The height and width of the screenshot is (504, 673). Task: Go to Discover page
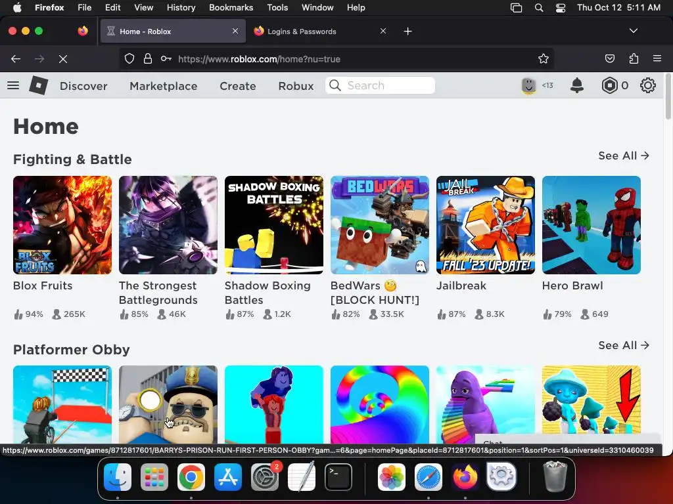click(x=83, y=86)
